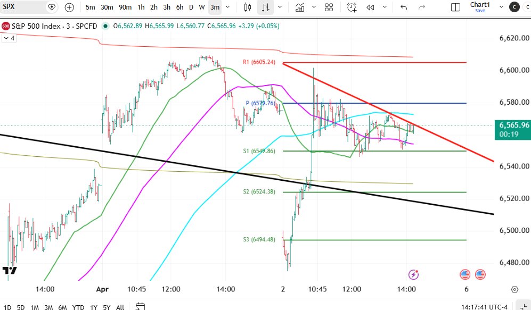531x310 pixels.
Task: Open the right US flag economic event
Action: click(x=480, y=274)
